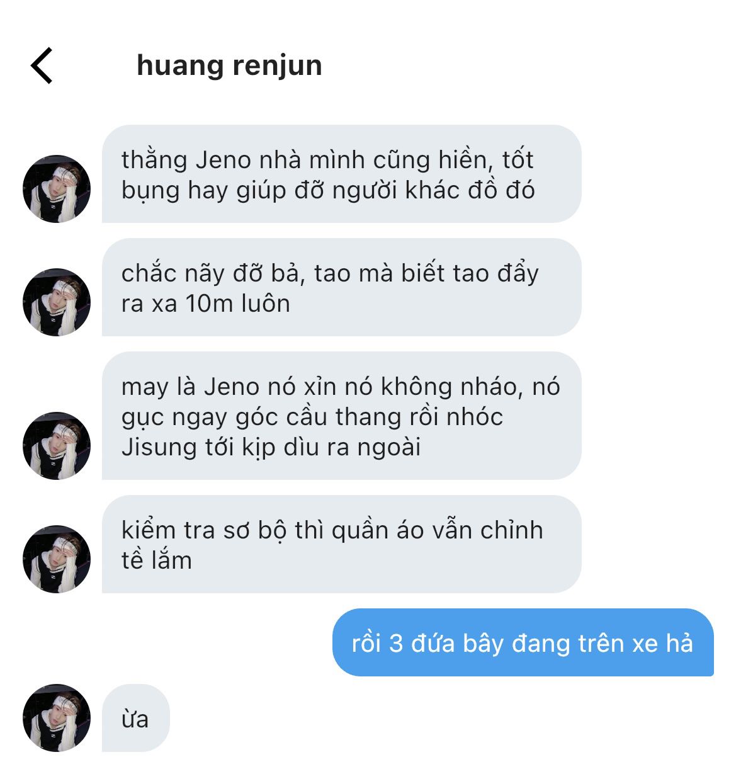736x757 pixels.
Task: Tap avatar beside the 'chắc nãy đỡ bả' message
Action: point(57,302)
